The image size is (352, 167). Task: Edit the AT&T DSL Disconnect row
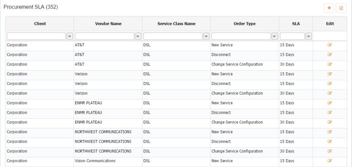[x=330, y=55]
